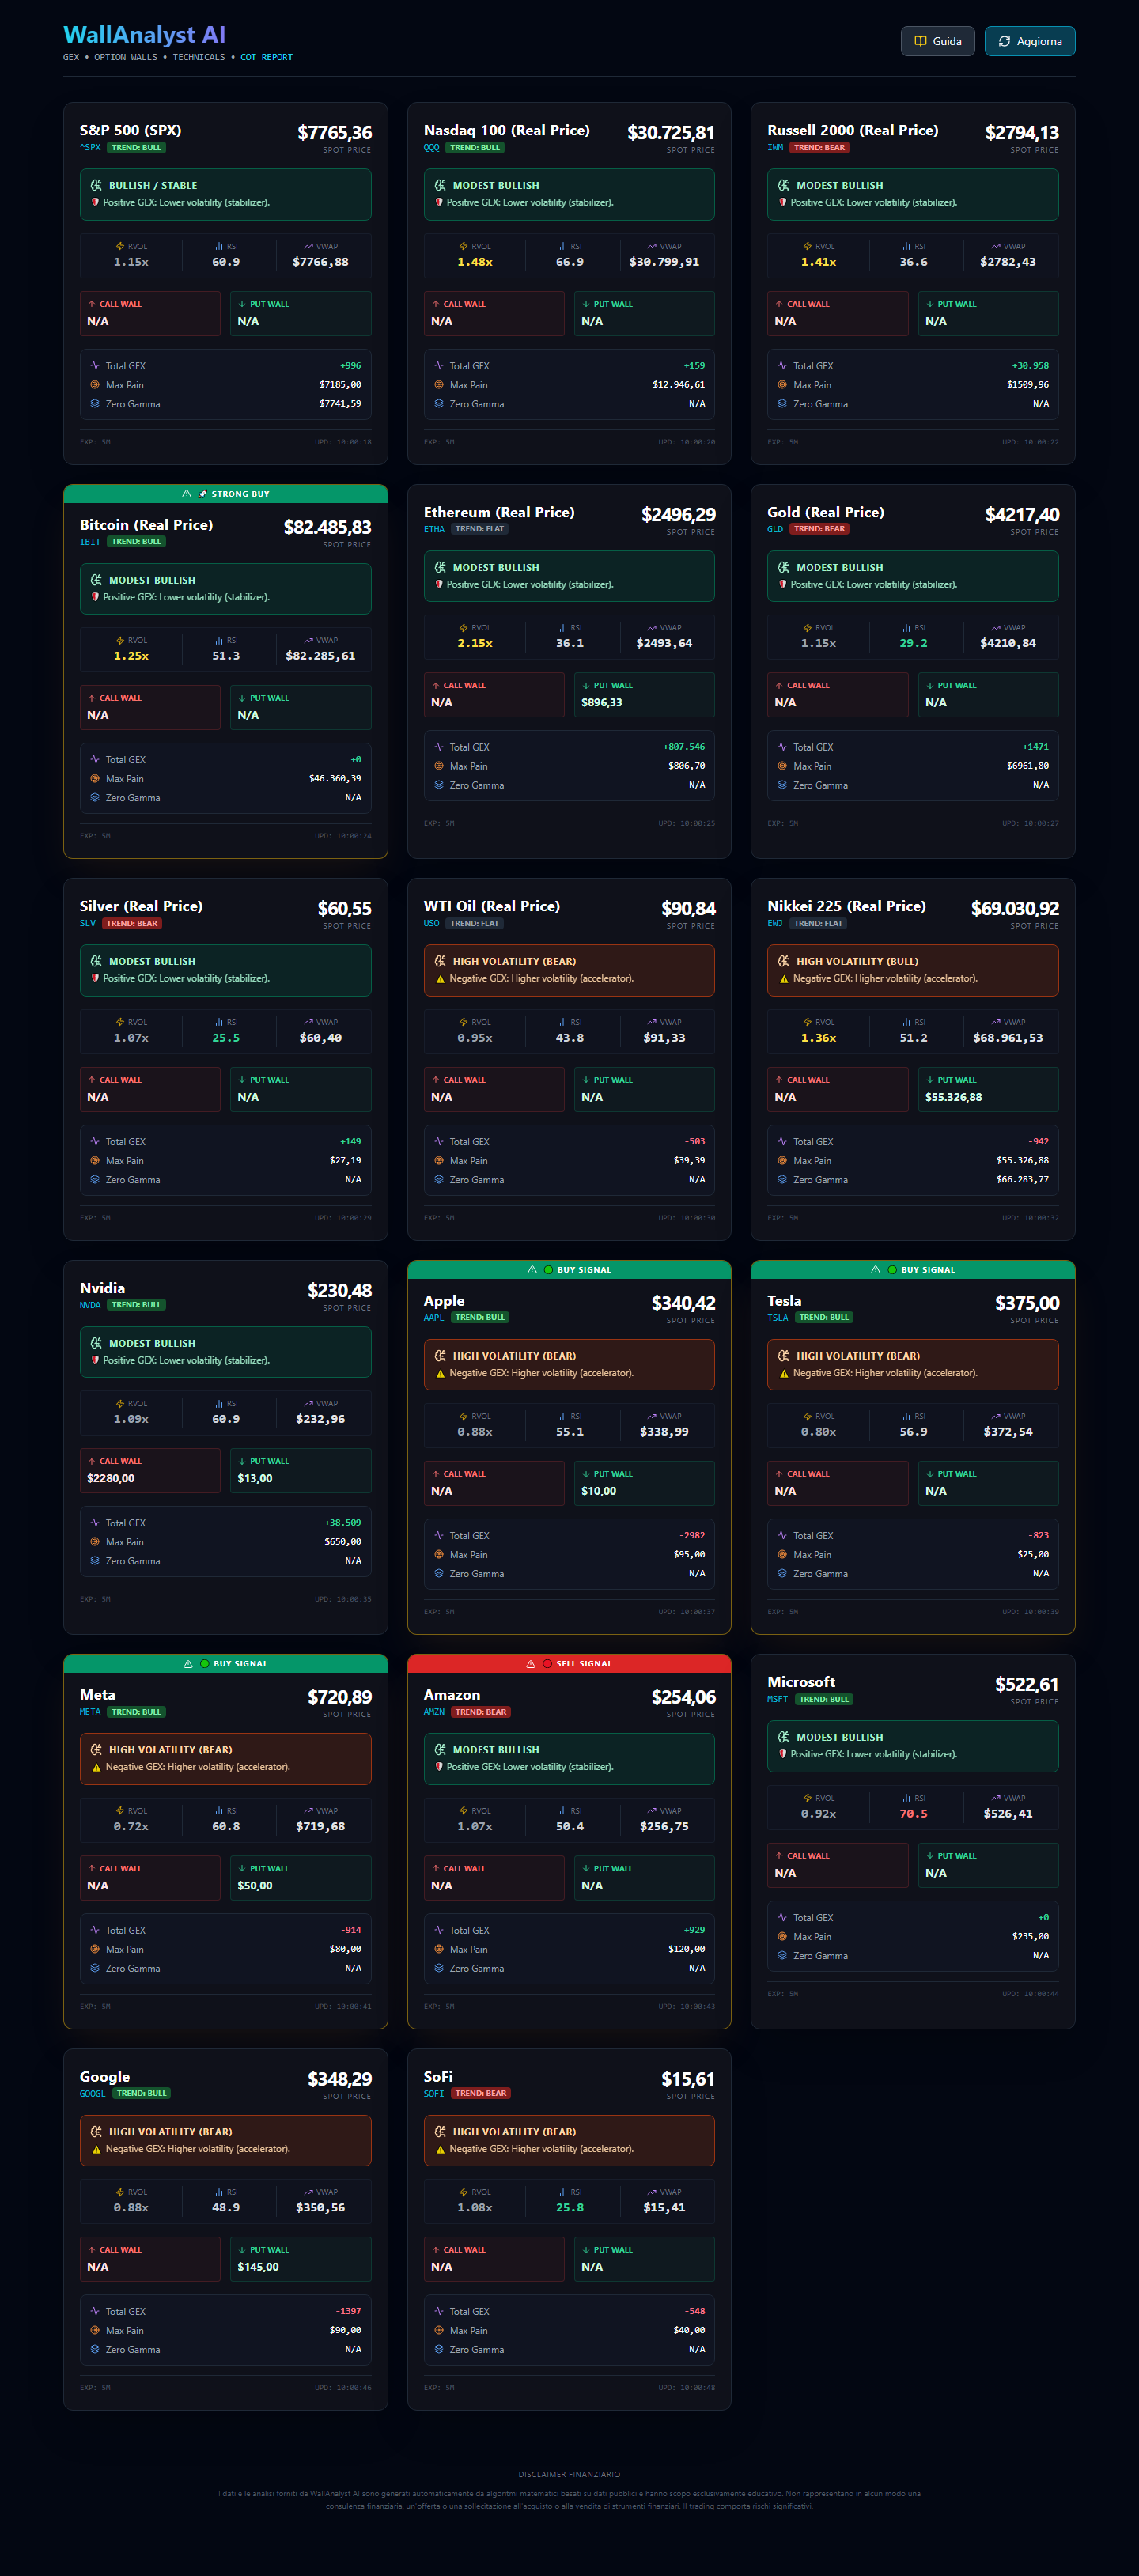Click the VWAP trend icon on Microsoft card
Screen dimensions: 1139x2576
996,1798
